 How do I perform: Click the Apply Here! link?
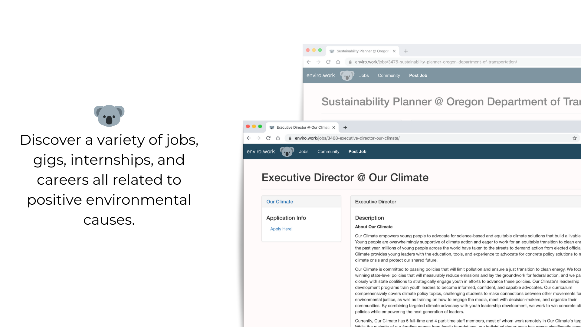pos(281,229)
